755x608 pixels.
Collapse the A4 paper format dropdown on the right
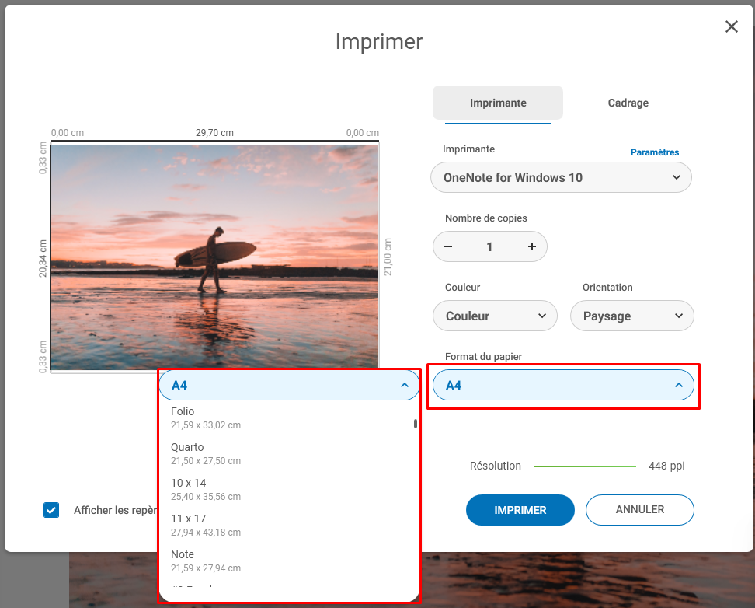click(563, 385)
